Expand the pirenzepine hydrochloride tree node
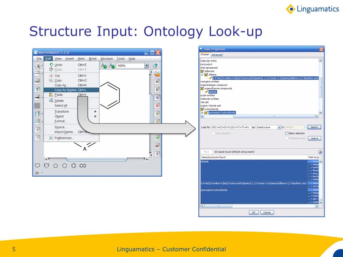 [x=202, y=113]
